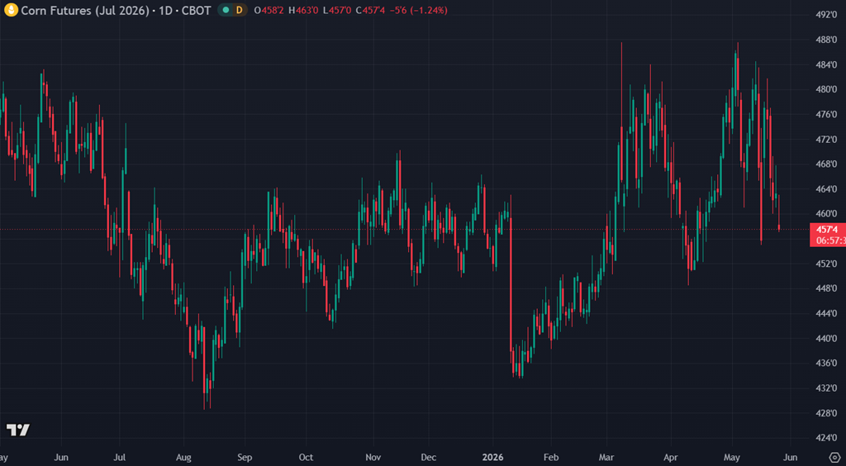Click the red -5'6 (-1.24%) change value
Screen dimensions: 846x466
coord(422,10)
